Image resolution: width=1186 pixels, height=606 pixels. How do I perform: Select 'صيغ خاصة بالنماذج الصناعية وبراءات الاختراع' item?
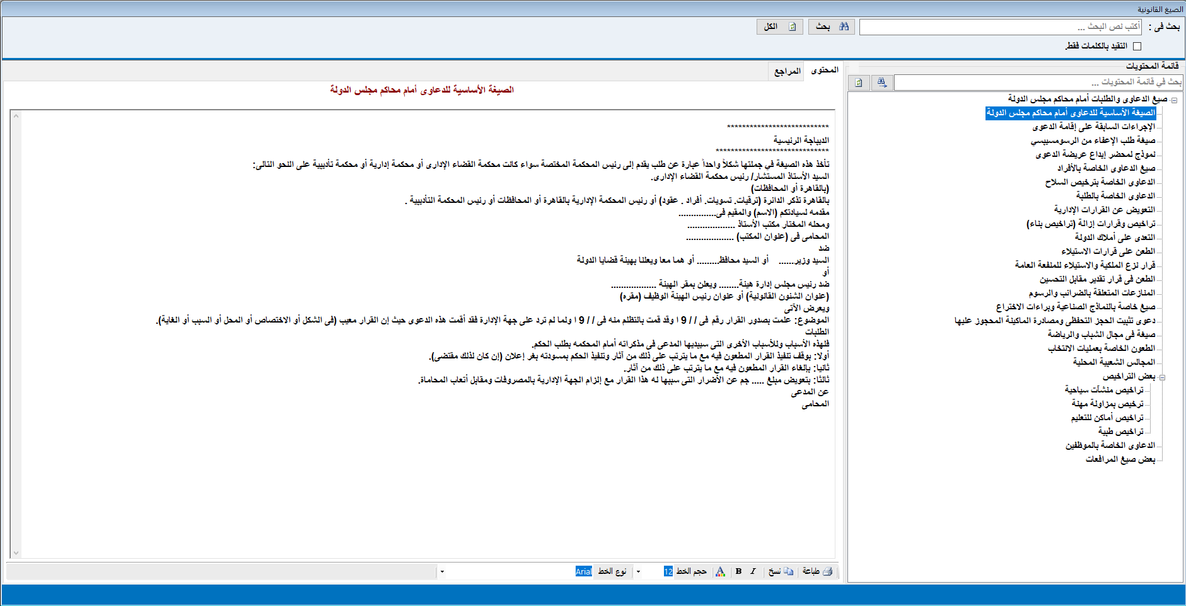(x=1076, y=307)
